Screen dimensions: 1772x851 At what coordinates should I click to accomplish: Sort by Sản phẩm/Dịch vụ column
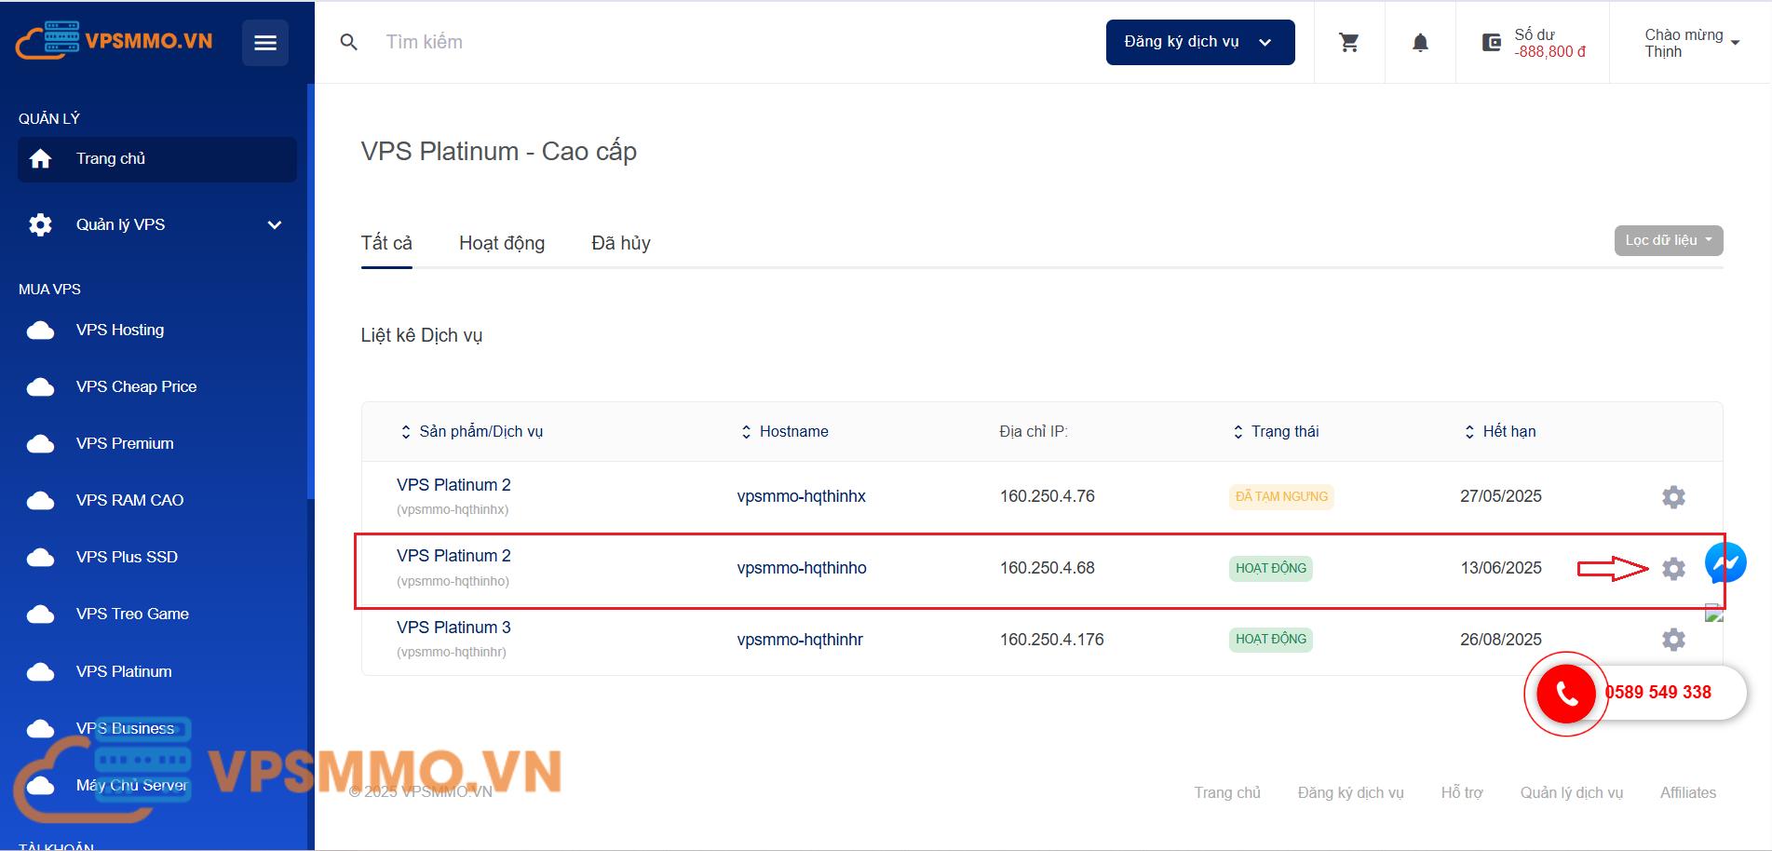pyautogui.click(x=471, y=432)
